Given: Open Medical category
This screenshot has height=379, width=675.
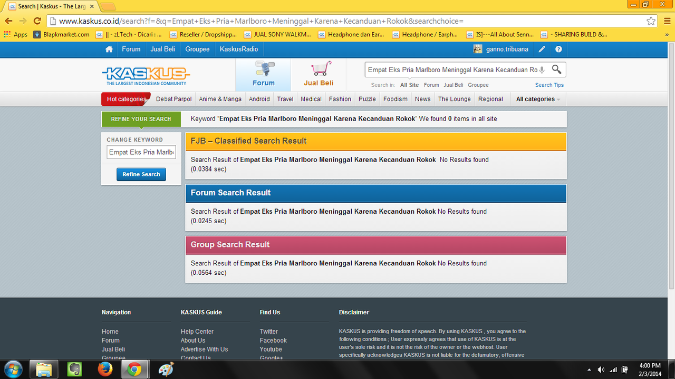Looking at the screenshot, I should [311, 99].
